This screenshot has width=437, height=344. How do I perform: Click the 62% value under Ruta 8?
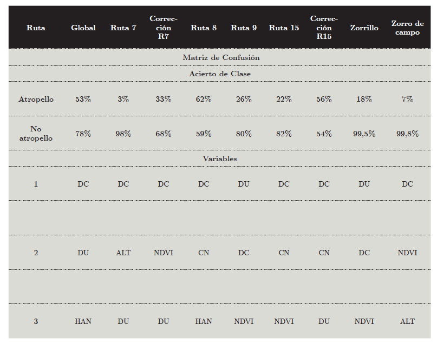point(204,99)
